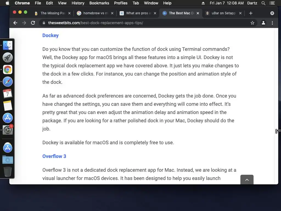Open the Overflow 3 heading link
This screenshot has width=281, height=211.
54,156
